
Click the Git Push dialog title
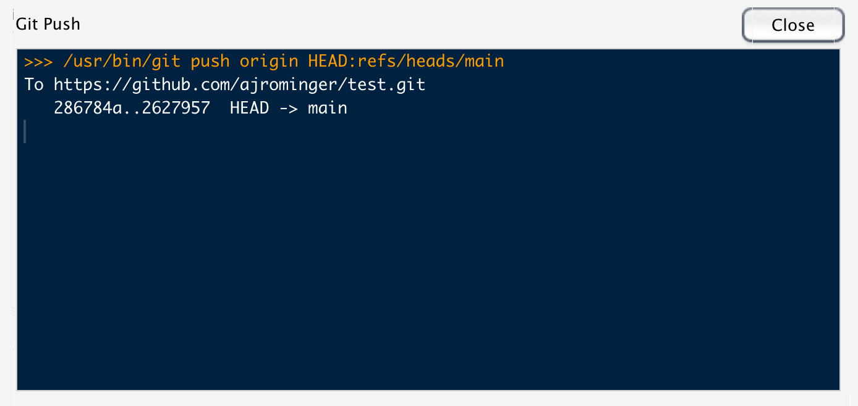[x=48, y=24]
